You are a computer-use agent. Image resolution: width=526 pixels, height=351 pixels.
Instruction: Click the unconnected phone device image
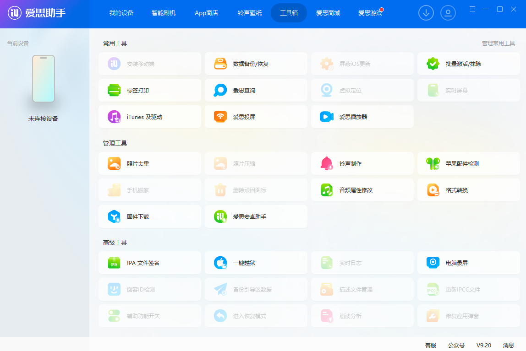(44, 79)
